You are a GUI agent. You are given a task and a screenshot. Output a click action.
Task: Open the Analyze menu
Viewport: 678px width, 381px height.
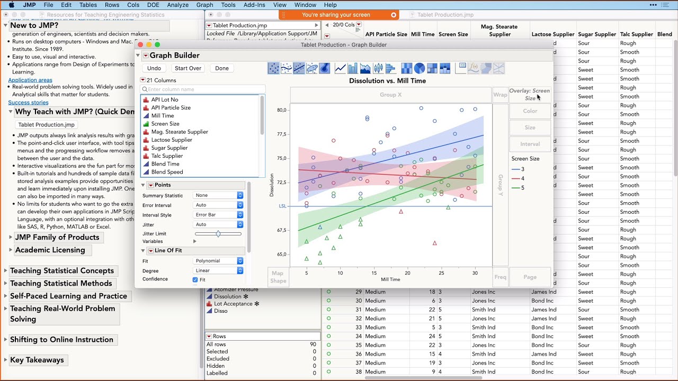(178, 5)
